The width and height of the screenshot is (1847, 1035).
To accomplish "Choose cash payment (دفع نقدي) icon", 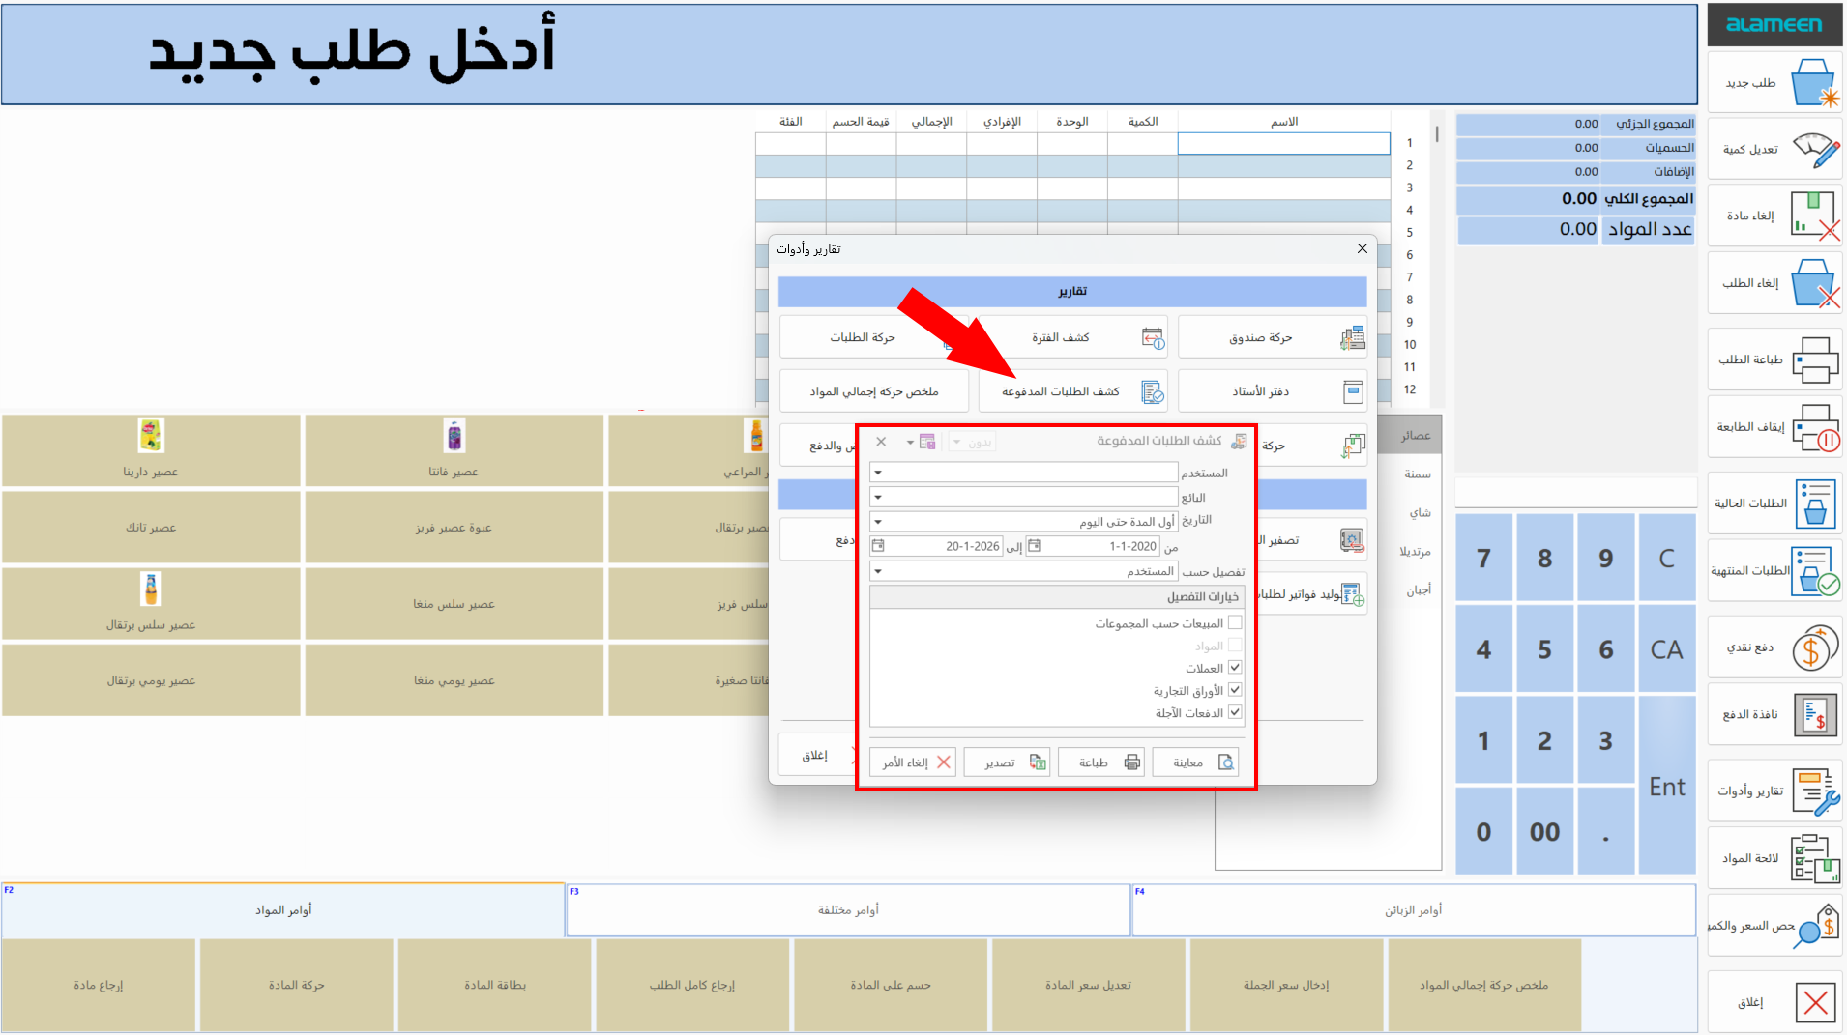I will (1815, 647).
